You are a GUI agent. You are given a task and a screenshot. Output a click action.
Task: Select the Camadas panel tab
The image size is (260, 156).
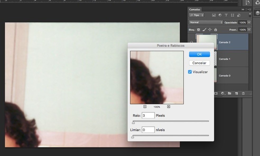[x=195, y=9]
